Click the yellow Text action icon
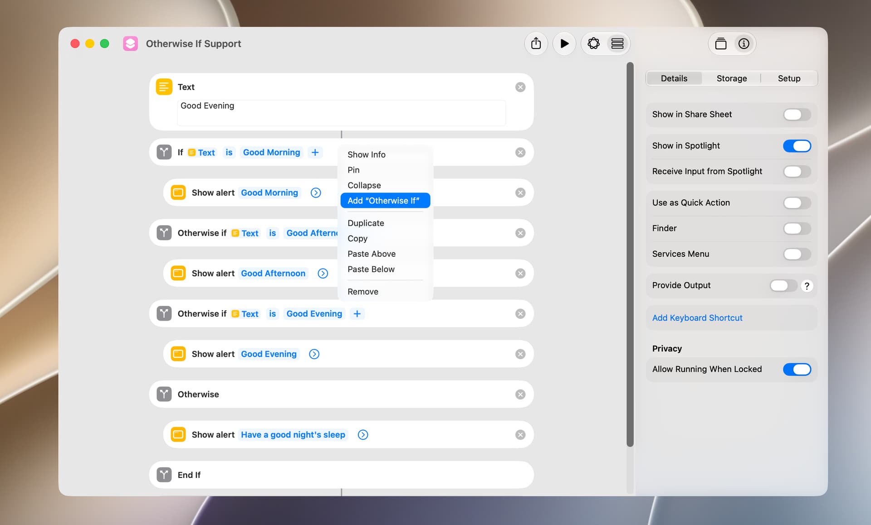Image resolution: width=871 pixels, height=525 pixels. 164,87
